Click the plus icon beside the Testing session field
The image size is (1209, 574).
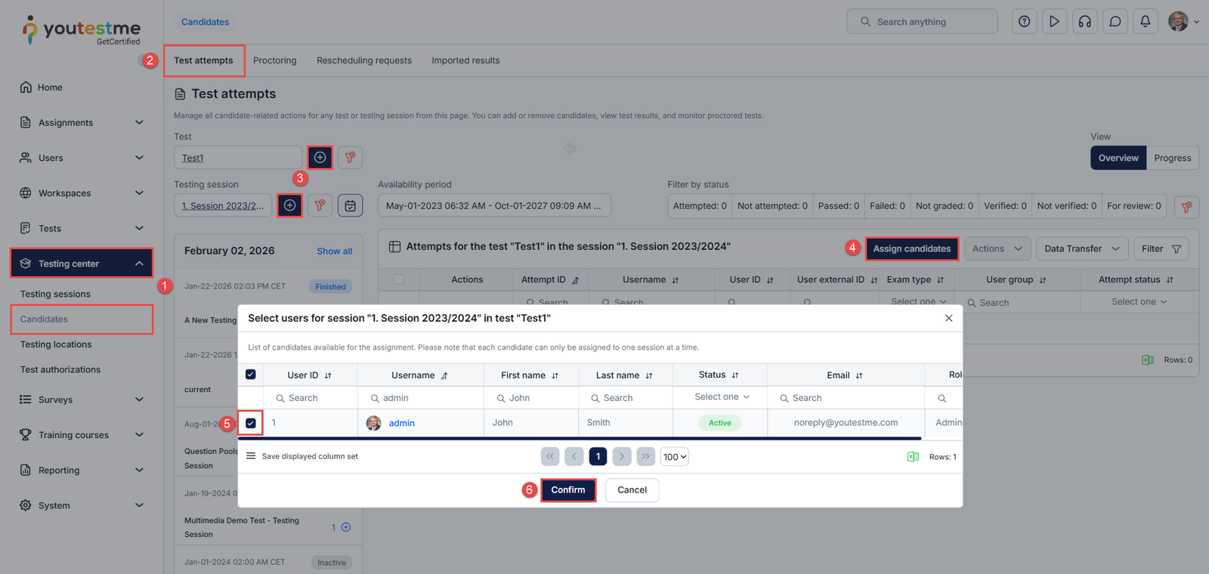pyautogui.click(x=290, y=205)
